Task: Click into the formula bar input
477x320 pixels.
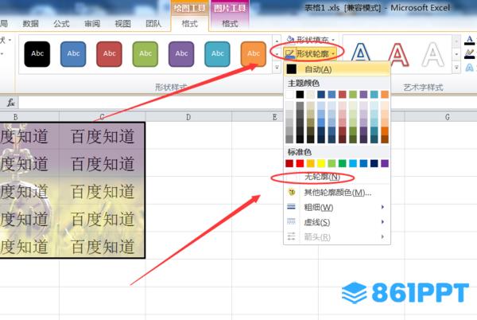Action: 247,103
